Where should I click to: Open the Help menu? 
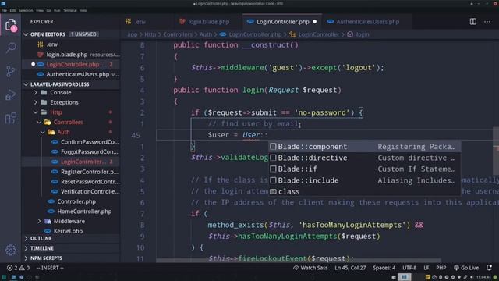click(x=83, y=10)
